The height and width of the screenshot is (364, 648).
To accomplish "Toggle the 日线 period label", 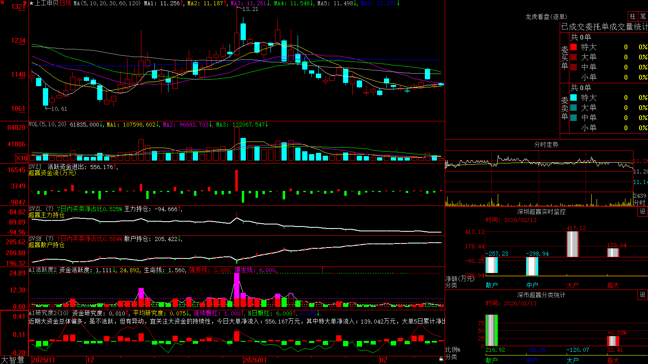I will click(x=65, y=3).
